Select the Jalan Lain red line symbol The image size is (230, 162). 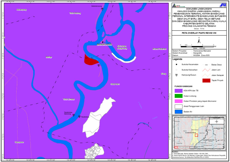click(x=206, y=70)
